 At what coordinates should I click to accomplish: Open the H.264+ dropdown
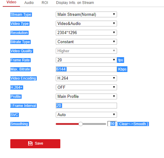point(86,88)
